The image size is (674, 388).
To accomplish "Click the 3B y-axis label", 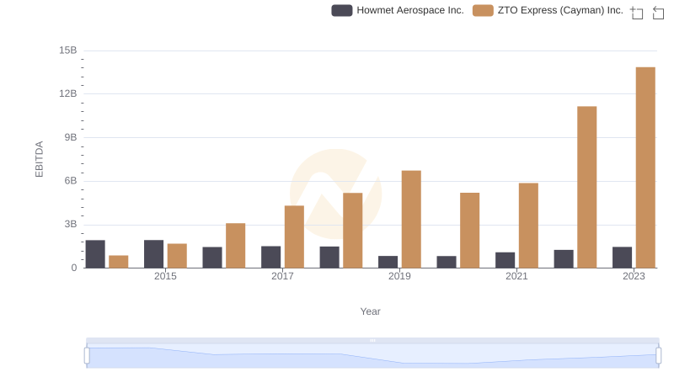I will 71,224.
